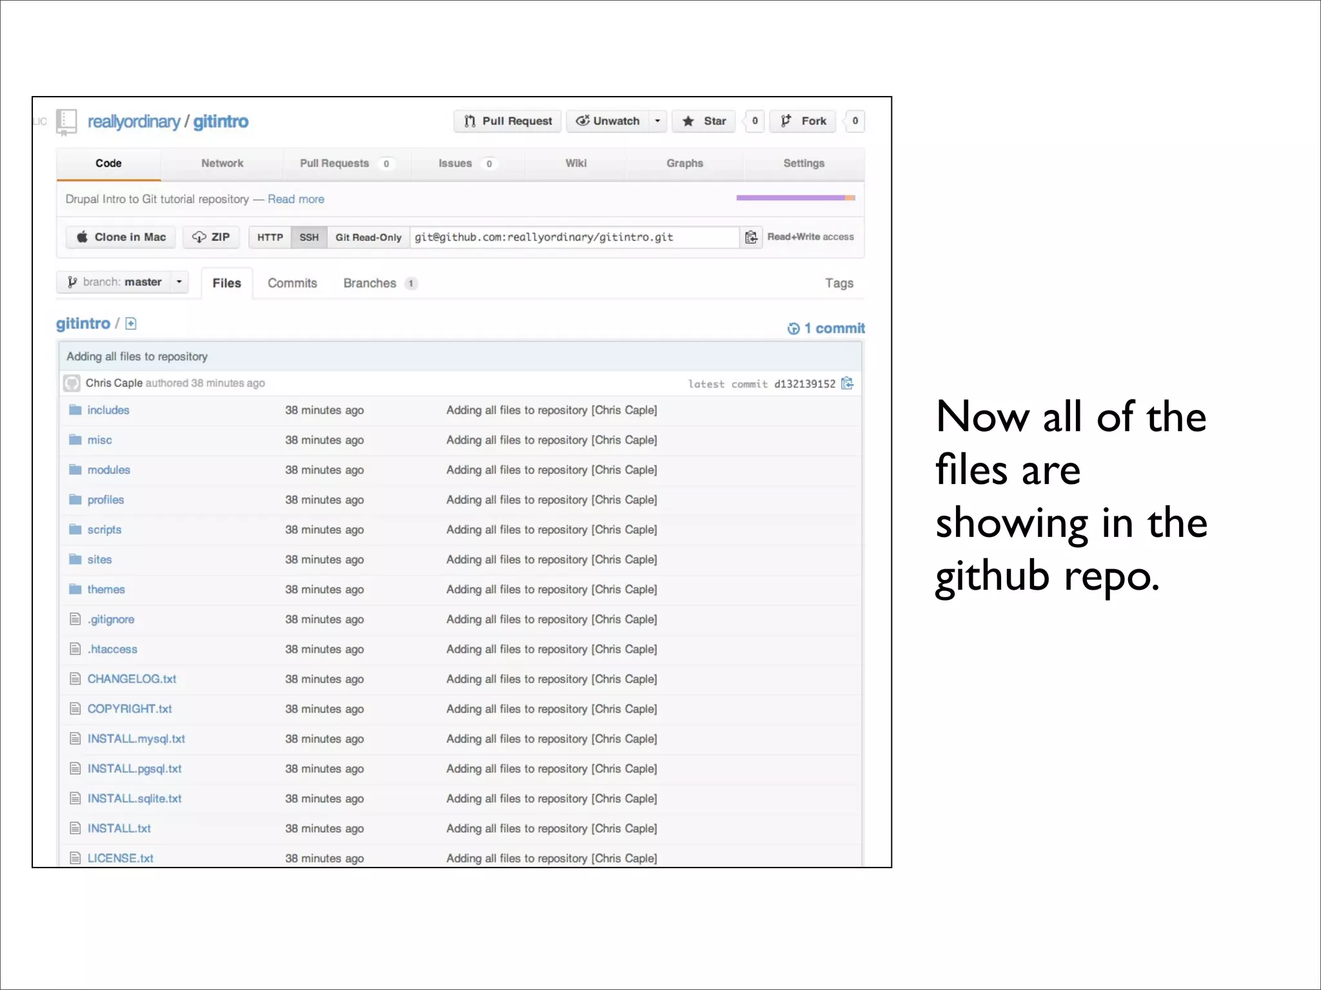Select HTTP clone protocol
This screenshot has height=990, width=1321.
[270, 237]
